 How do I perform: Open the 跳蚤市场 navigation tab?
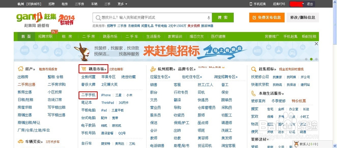click(x=110, y=36)
